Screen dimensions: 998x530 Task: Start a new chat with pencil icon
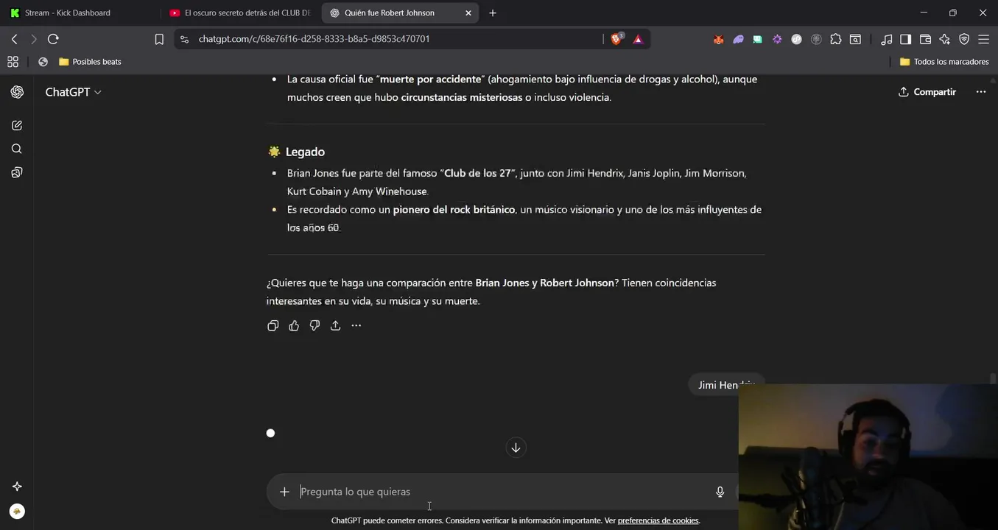pyautogui.click(x=17, y=126)
